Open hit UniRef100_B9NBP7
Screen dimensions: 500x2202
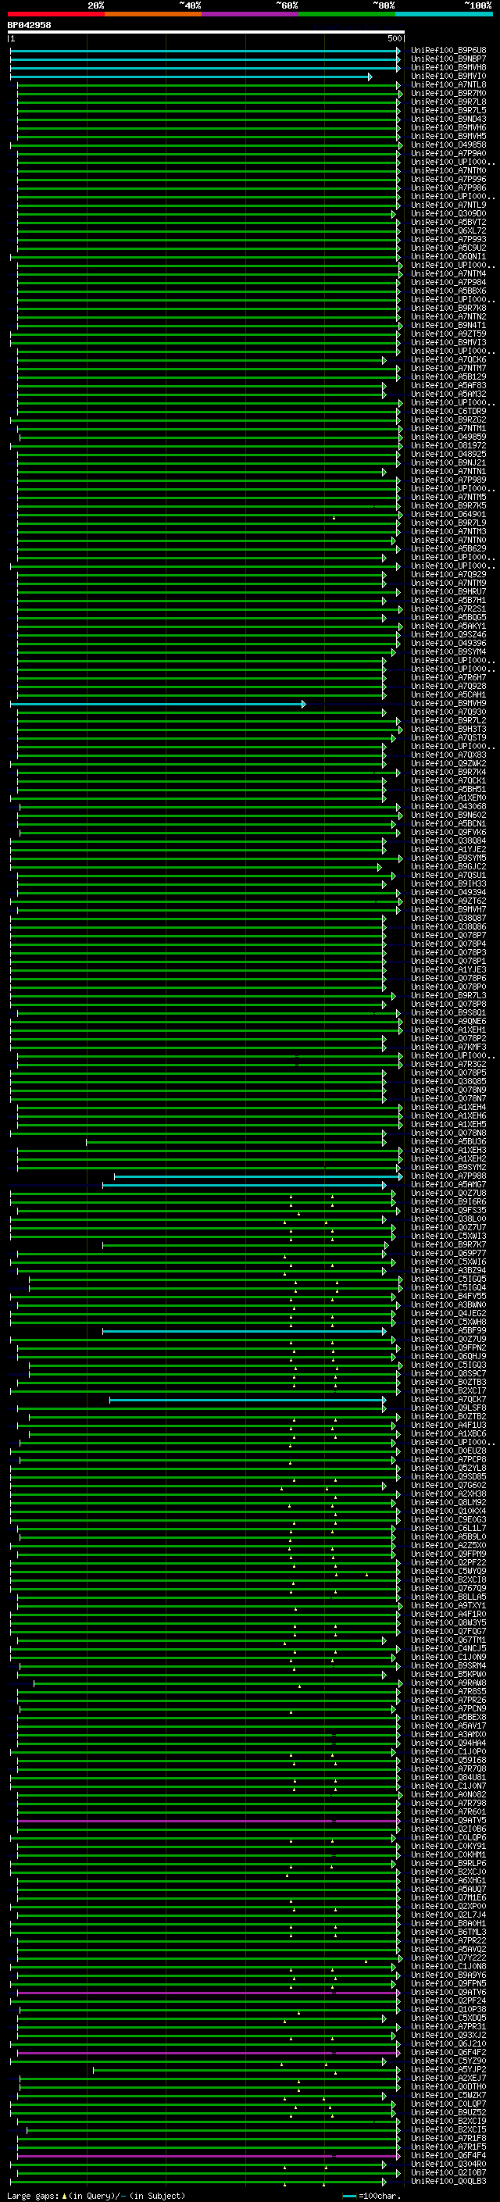448,59
